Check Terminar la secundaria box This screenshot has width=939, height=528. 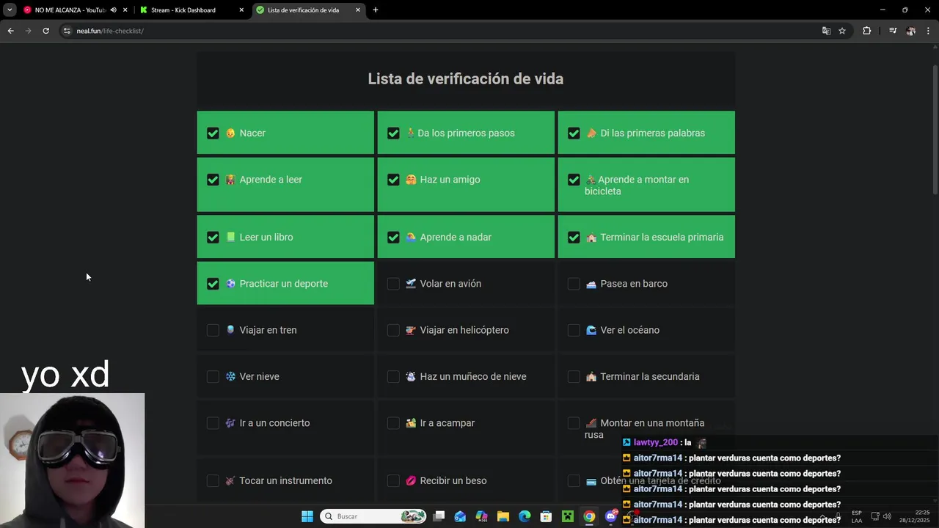pos(574,376)
